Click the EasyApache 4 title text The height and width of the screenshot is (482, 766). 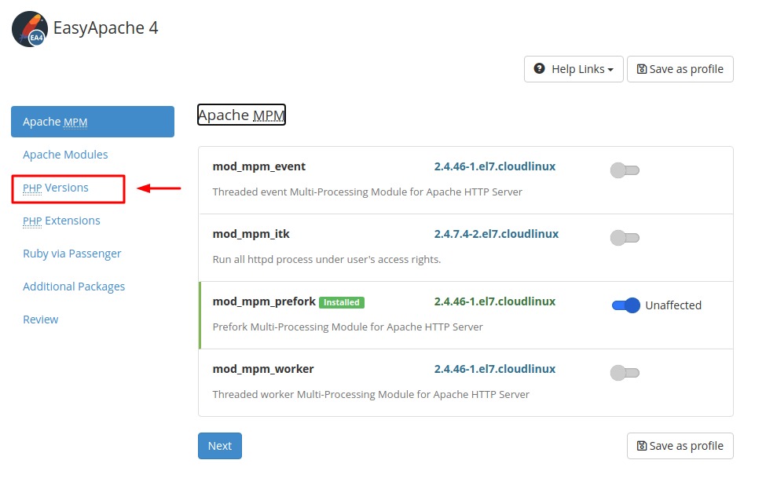pos(105,27)
